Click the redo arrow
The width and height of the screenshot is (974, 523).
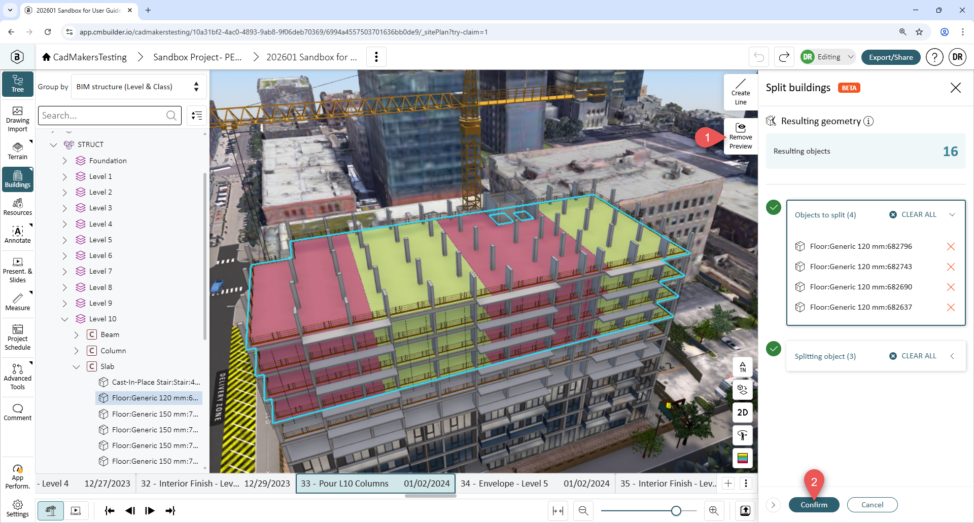pos(784,57)
